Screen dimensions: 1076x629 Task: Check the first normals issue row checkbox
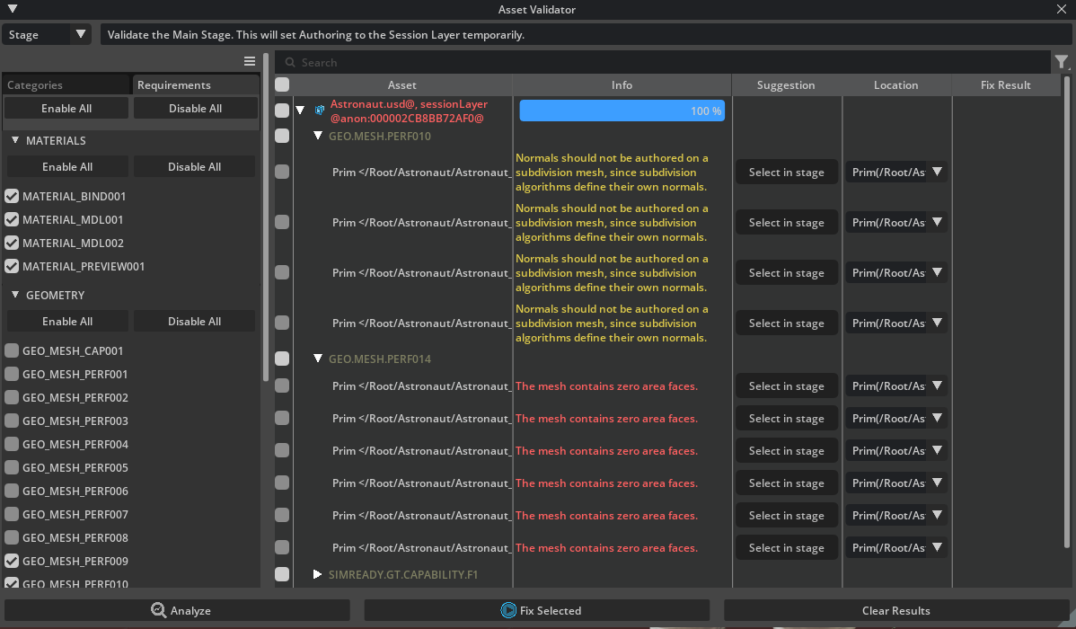pyautogui.click(x=282, y=171)
